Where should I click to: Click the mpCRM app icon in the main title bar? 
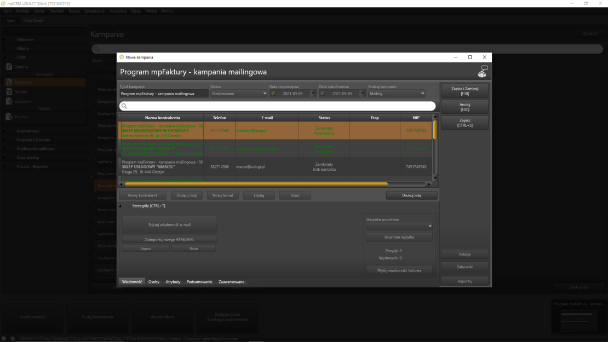click(x=3, y=3)
